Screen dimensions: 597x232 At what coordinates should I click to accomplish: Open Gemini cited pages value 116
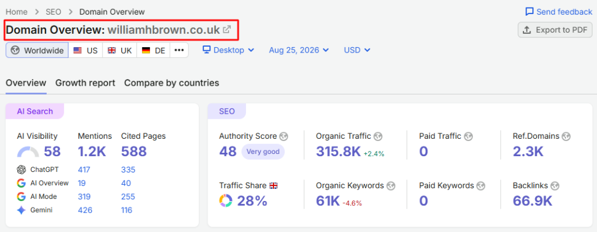127,210
